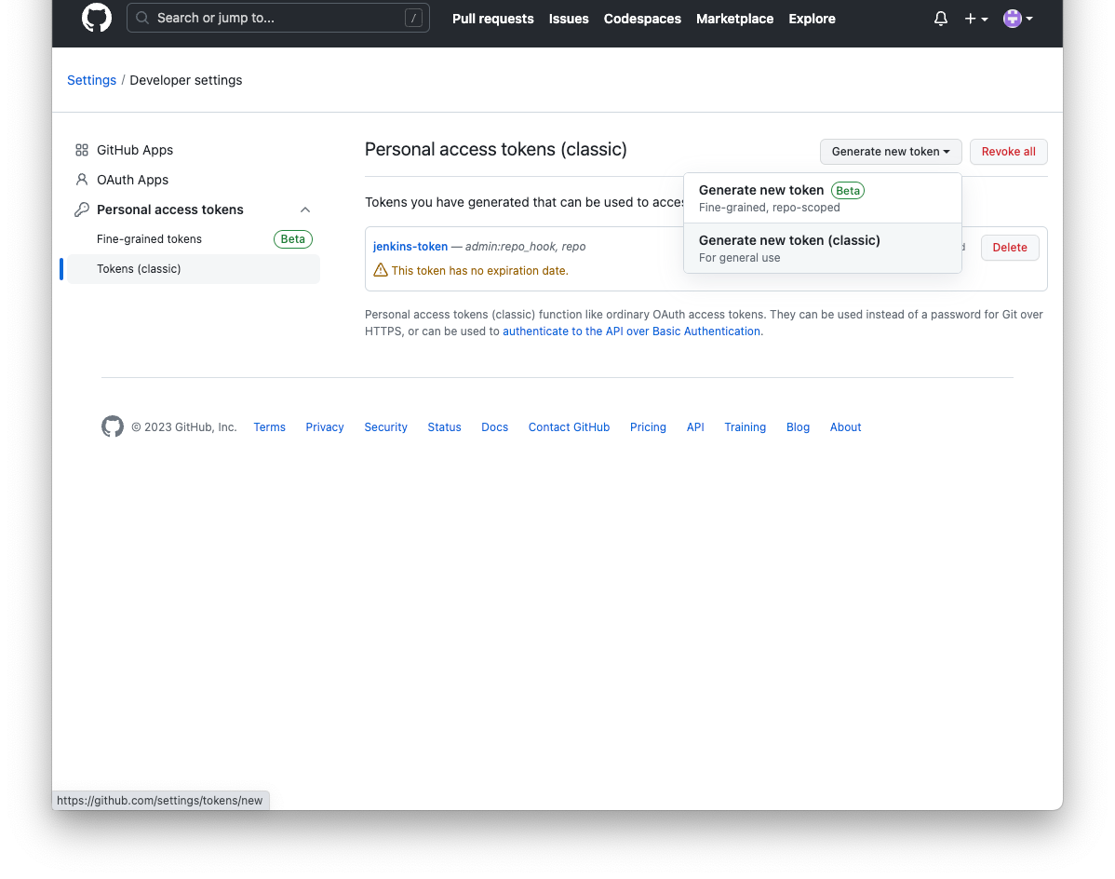Select Tokens (classic) in sidebar

[x=193, y=269]
